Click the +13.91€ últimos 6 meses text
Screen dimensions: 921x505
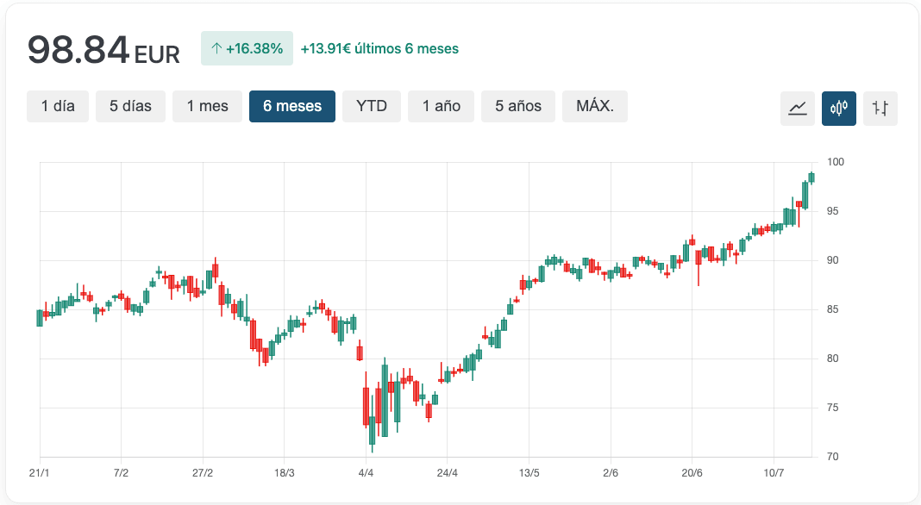coord(379,49)
